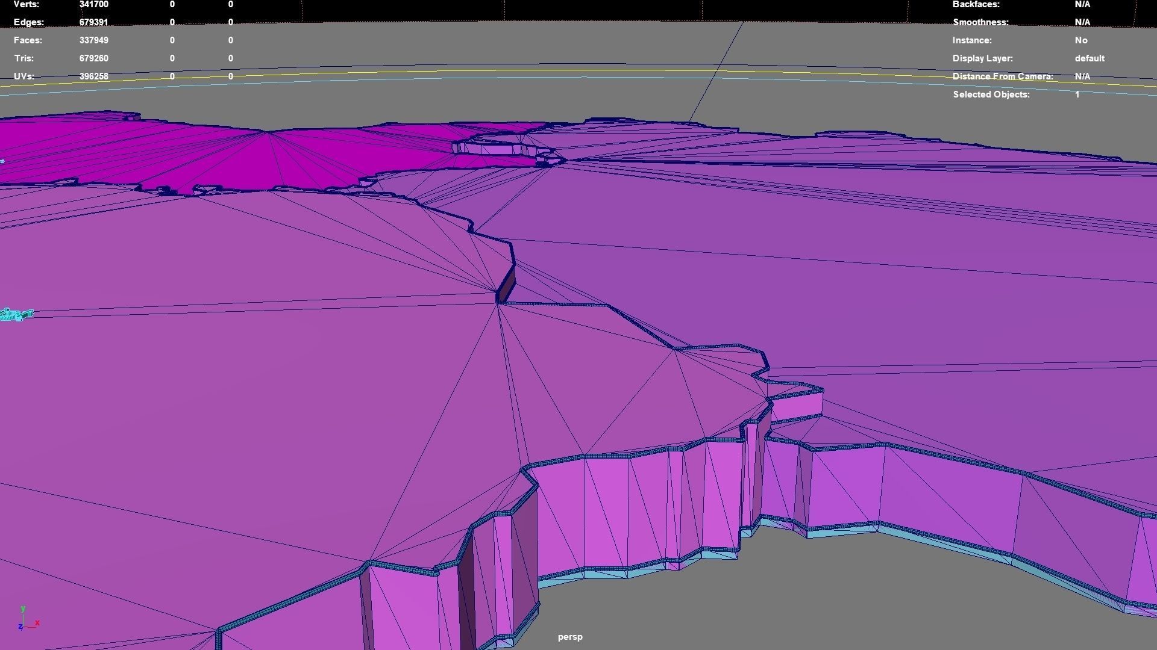Click the Smoothness HUD label
The height and width of the screenshot is (650, 1157).
980,22
